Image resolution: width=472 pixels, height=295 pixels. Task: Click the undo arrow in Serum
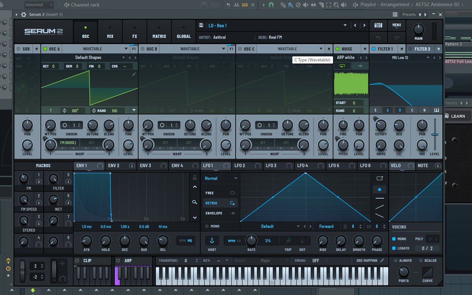[378, 37]
